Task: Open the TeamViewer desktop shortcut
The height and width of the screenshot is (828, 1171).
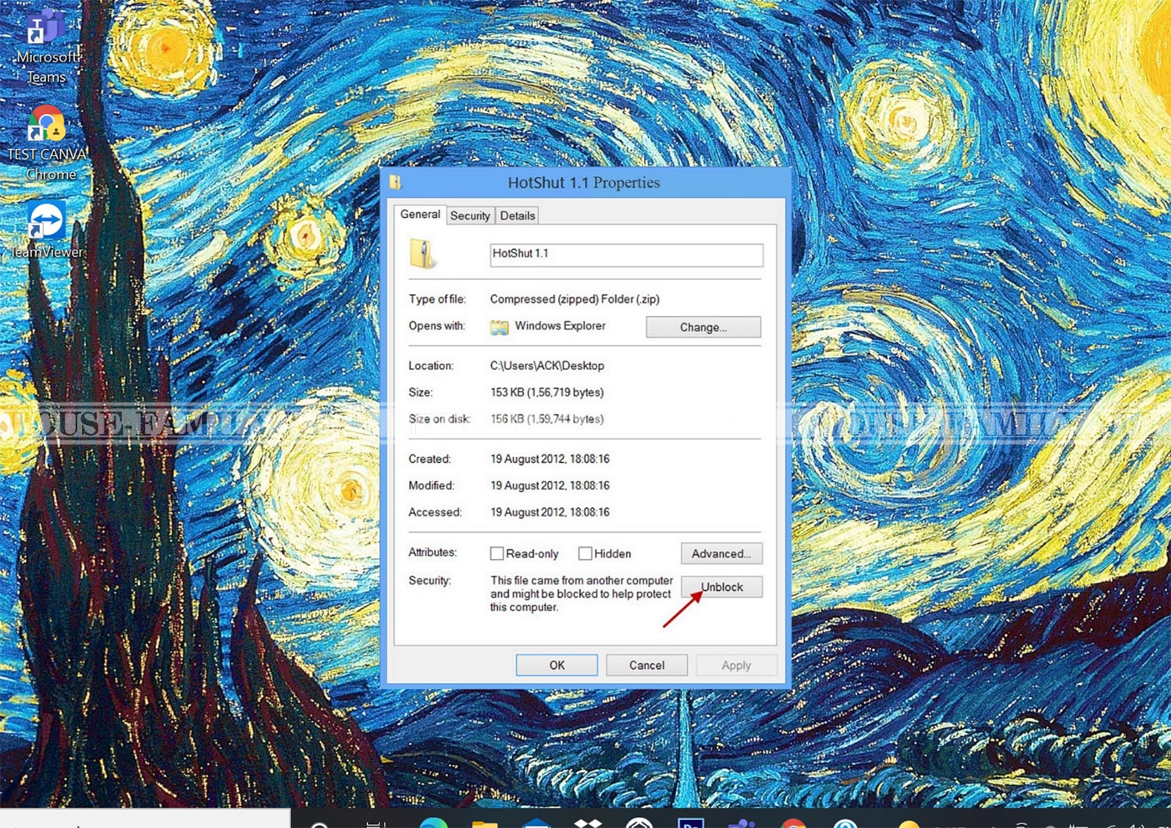Action: click(x=47, y=230)
